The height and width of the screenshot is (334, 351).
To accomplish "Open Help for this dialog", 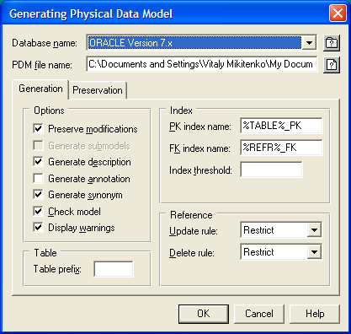I will pos(315,314).
